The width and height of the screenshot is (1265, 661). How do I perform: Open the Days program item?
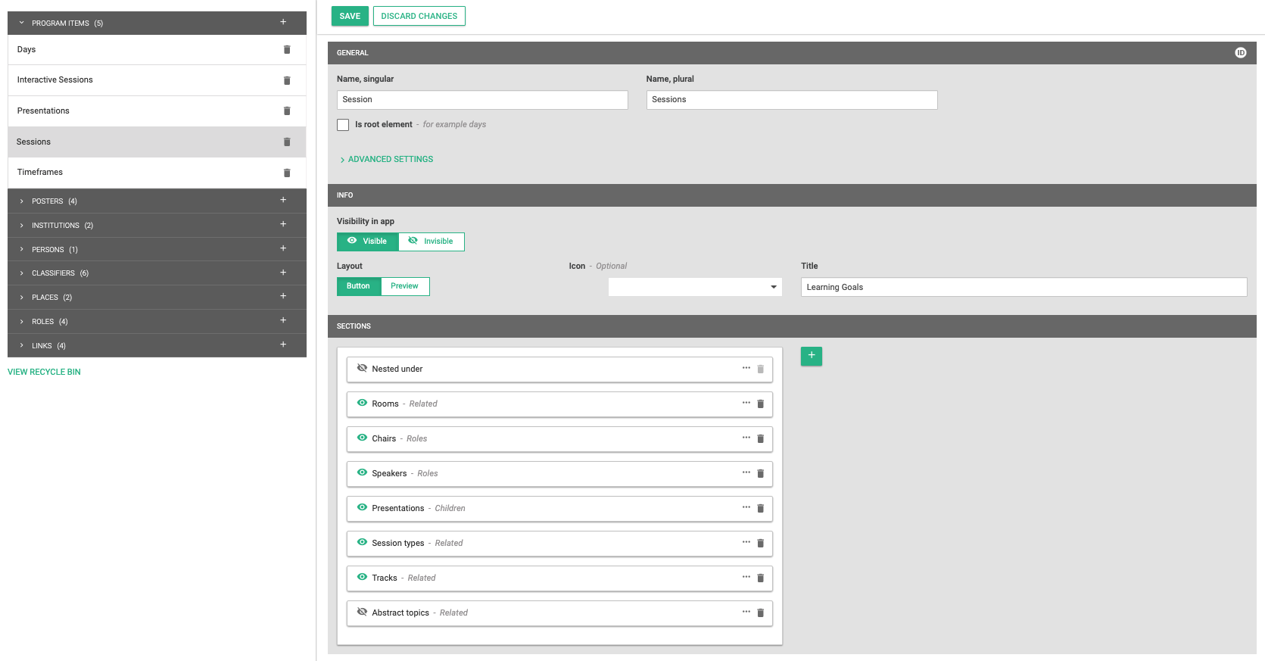coord(157,50)
